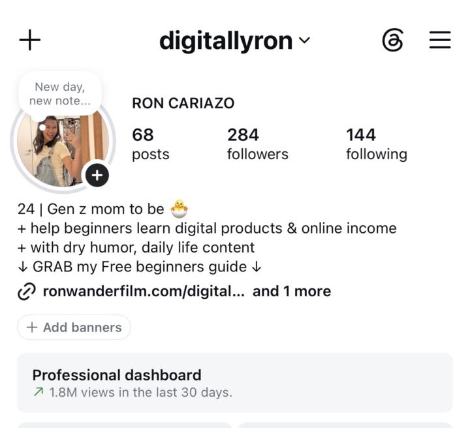470x428 pixels.
Task: Expand the 'and 1 more' links
Action: point(292,291)
